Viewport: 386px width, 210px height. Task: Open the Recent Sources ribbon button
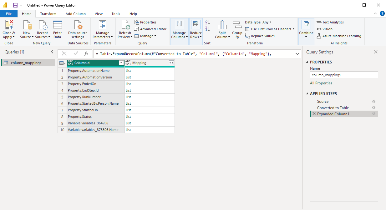(42, 29)
